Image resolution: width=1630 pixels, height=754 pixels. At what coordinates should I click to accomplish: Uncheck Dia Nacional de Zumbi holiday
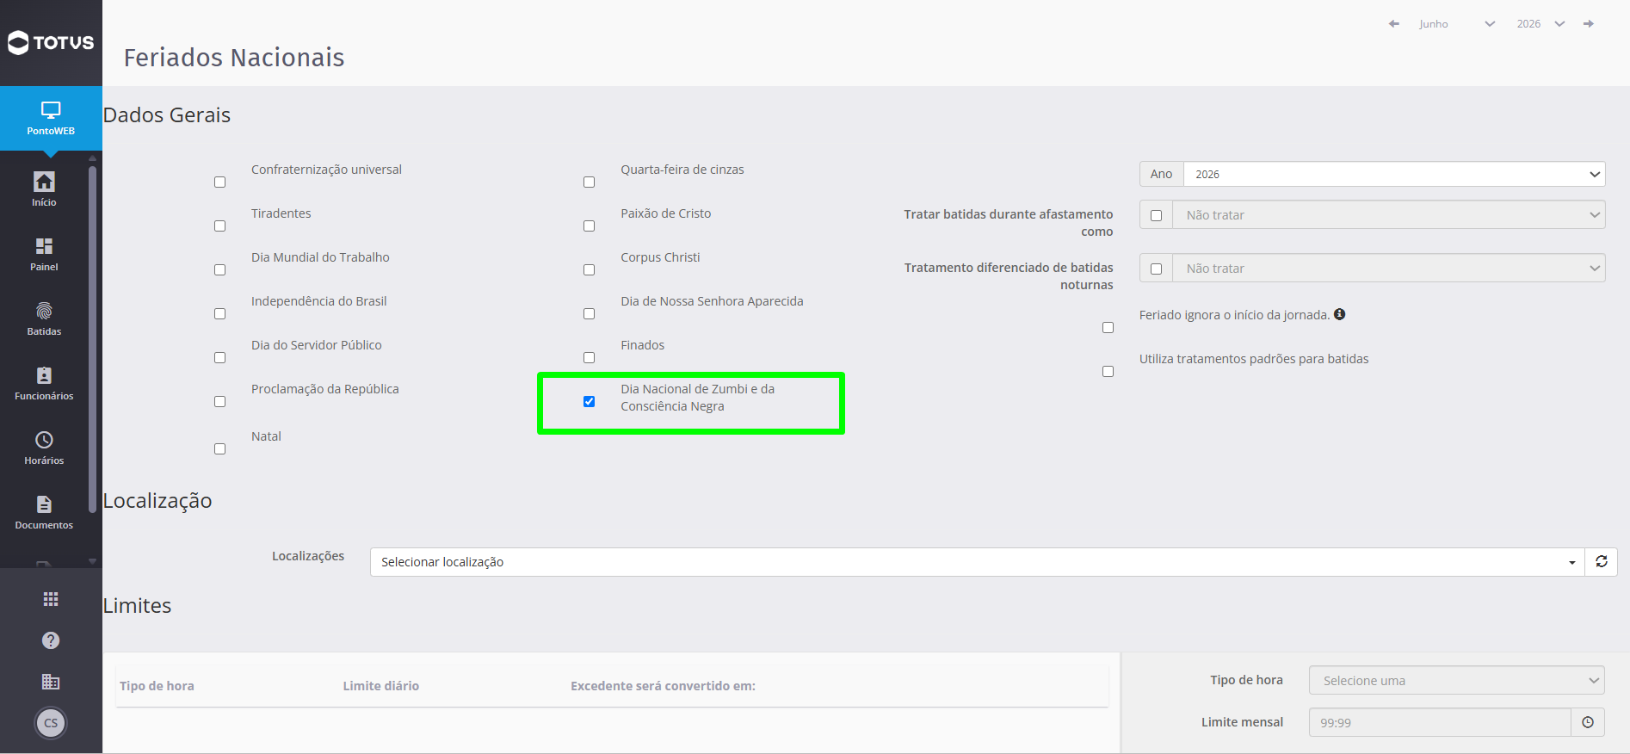point(590,402)
